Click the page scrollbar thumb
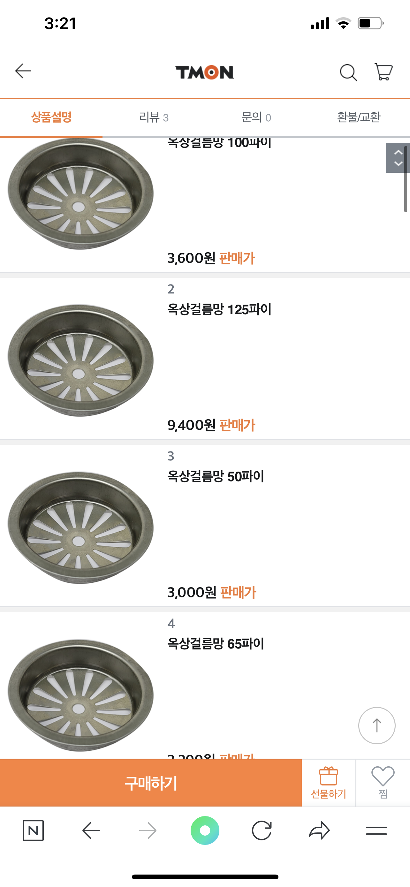410x887 pixels. (406, 179)
